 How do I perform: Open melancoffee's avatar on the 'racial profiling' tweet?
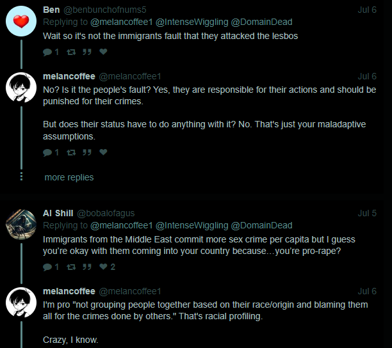click(x=21, y=304)
